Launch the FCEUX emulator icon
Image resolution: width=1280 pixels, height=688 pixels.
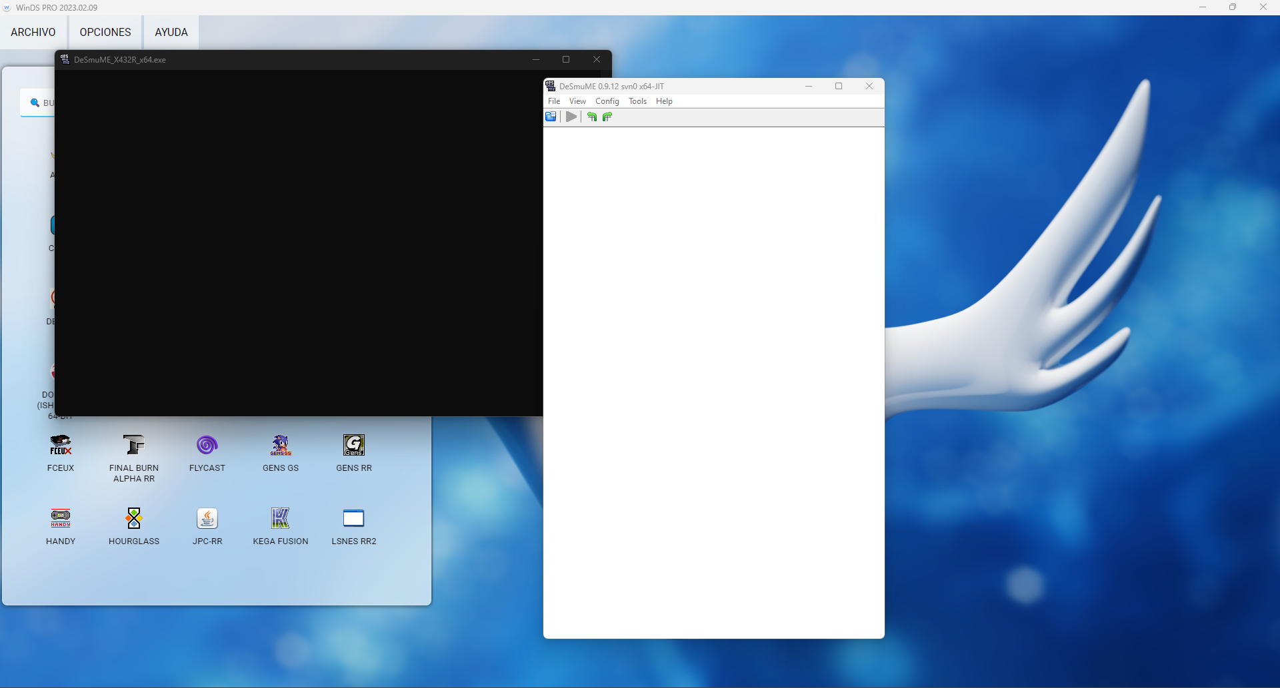pos(61,445)
